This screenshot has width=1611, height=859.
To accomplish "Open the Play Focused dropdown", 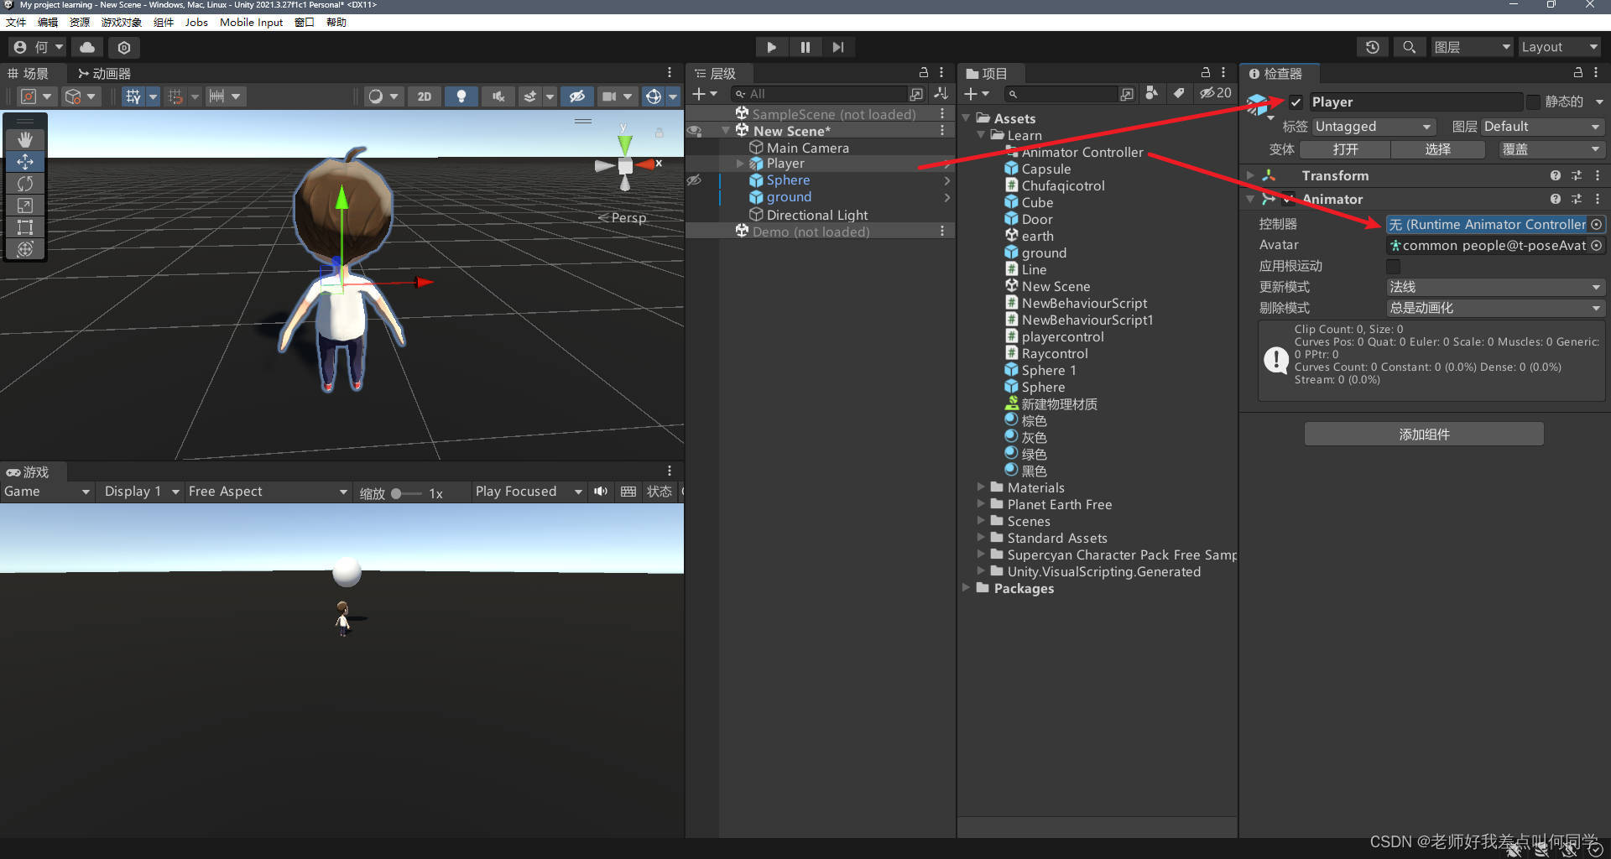I will tap(528, 492).
